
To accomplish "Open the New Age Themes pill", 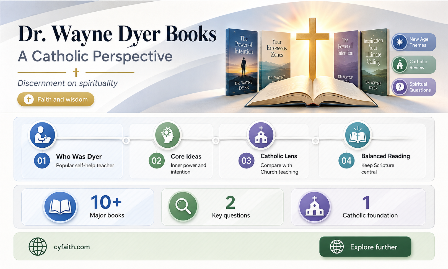I will [414, 42].
